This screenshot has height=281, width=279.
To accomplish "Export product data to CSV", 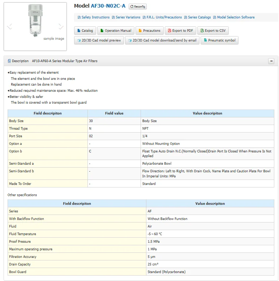I will (213, 31).
